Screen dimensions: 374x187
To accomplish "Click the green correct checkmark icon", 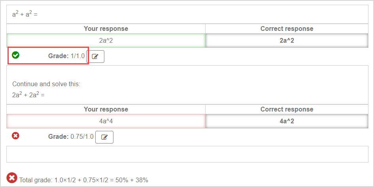I will coord(15,55).
